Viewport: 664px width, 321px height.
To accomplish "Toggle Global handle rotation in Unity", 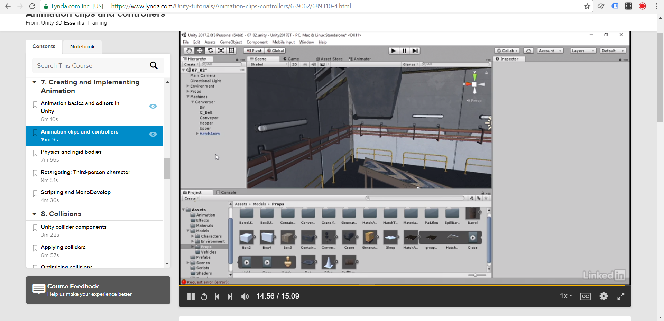I will (x=276, y=51).
